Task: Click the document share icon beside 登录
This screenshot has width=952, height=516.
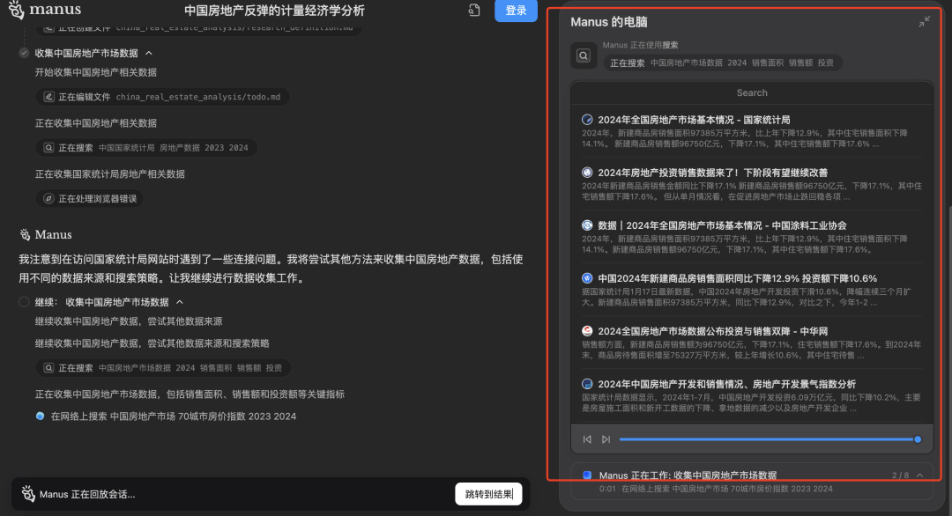Action: (474, 11)
